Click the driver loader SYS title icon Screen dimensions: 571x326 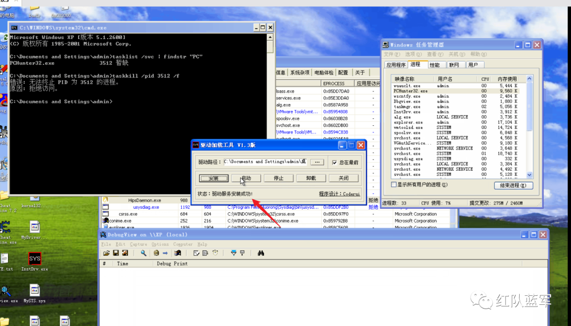point(196,145)
